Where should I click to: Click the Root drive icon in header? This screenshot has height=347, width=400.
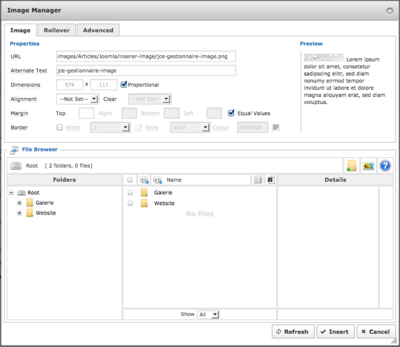(x=16, y=166)
